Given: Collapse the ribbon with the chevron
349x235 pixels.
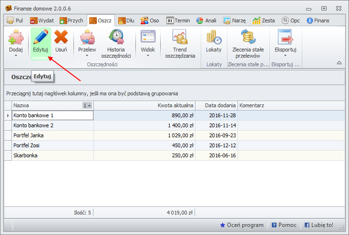Looking at the screenshot, I should (339, 63).
